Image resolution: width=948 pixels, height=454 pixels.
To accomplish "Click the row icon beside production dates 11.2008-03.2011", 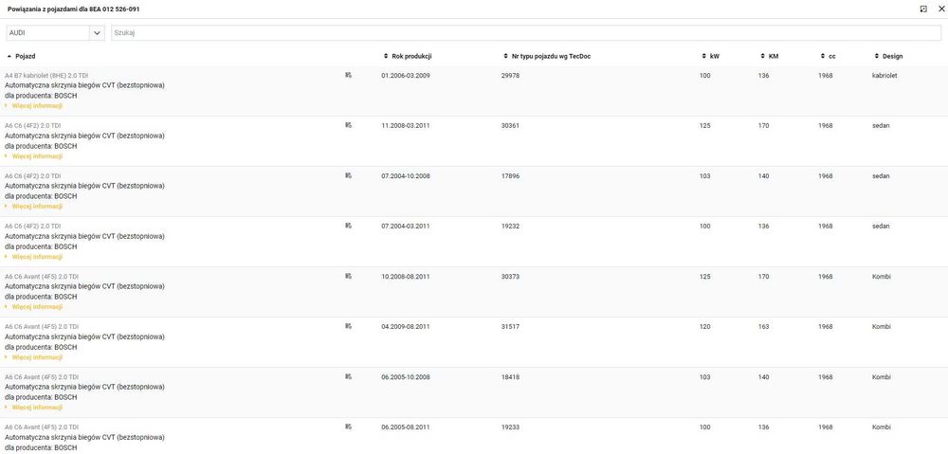I will point(348,125).
